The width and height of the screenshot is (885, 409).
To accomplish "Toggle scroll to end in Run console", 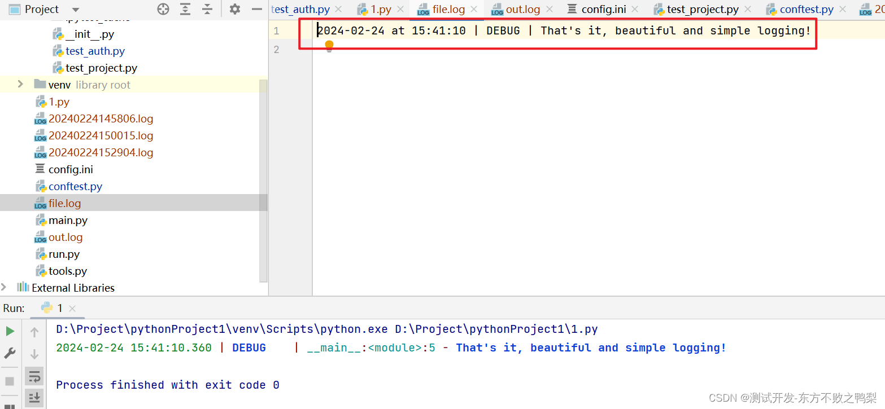I will tap(34, 397).
